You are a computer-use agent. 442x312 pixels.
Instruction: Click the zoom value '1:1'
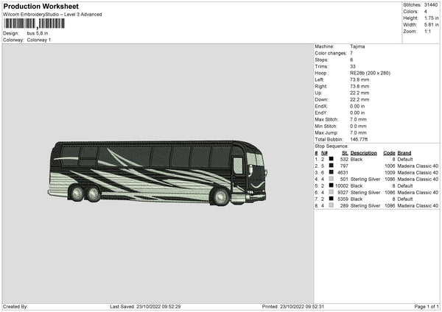coord(427,31)
